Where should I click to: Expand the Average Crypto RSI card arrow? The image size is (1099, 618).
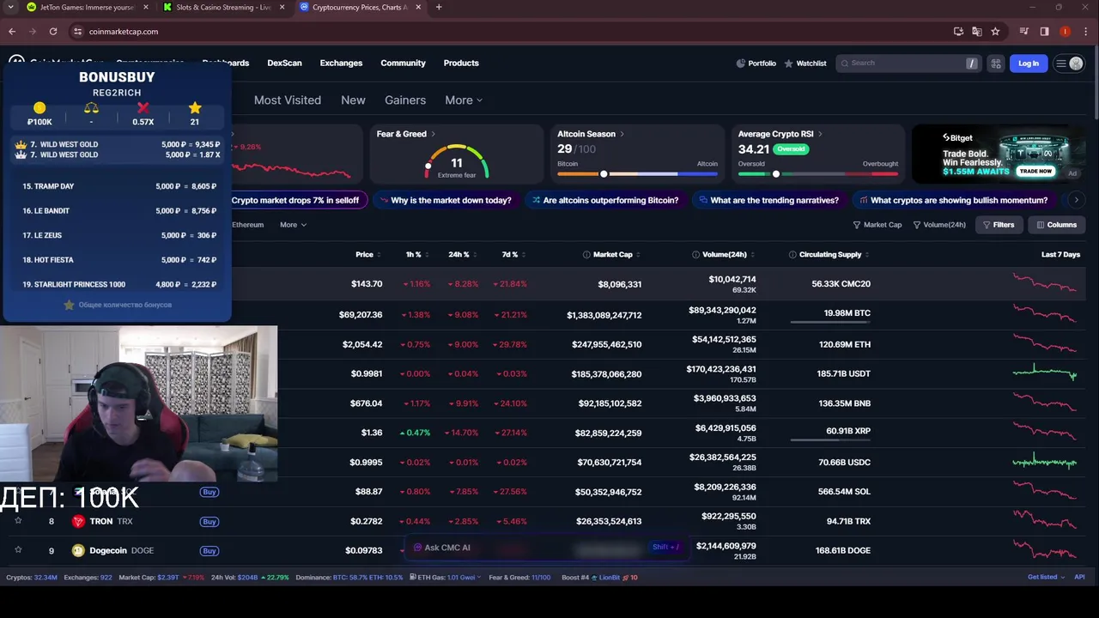(820, 134)
